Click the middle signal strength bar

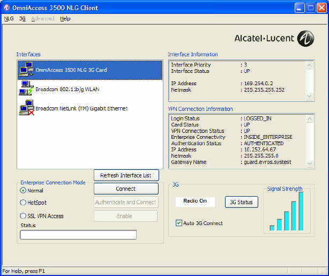click(287, 221)
